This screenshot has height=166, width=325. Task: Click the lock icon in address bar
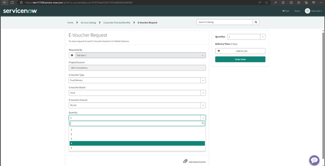(x=21, y=3)
